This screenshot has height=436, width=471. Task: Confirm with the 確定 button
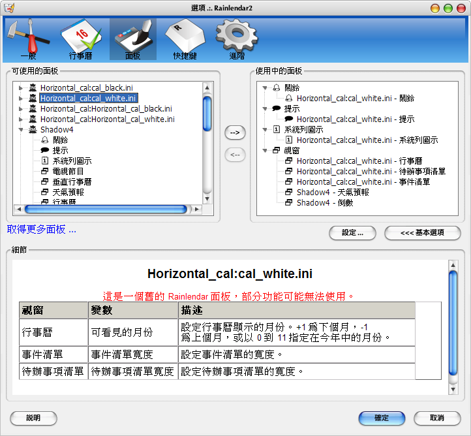(382, 418)
